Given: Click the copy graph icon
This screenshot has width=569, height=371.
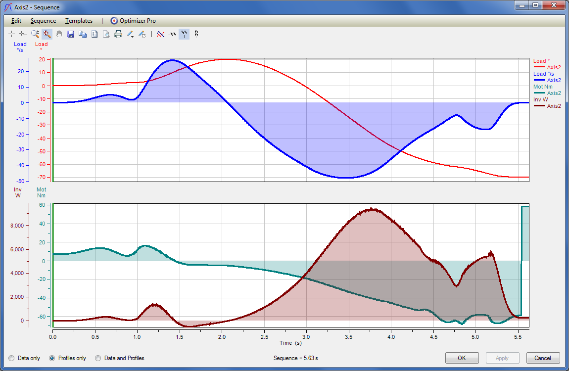Looking at the screenshot, I should pyautogui.click(x=83, y=34).
